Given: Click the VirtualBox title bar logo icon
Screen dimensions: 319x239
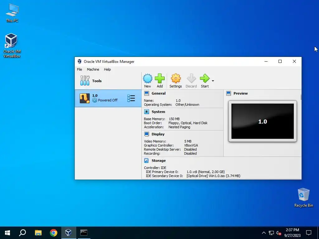Looking at the screenshot, I should [x=79, y=61].
